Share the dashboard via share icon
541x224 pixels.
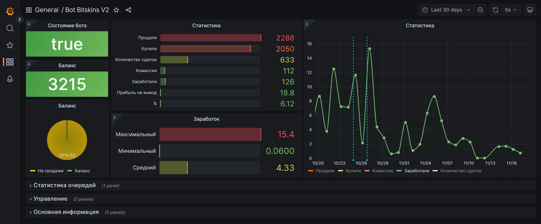coord(128,10)
